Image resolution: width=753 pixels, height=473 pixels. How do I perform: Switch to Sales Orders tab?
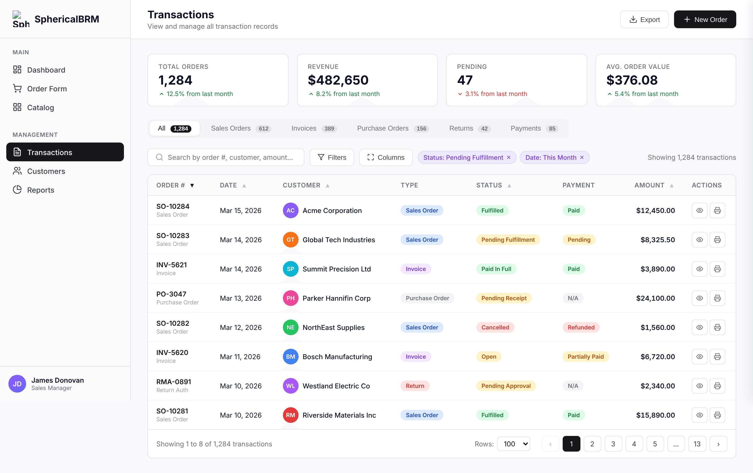click(x=241, y=128)
